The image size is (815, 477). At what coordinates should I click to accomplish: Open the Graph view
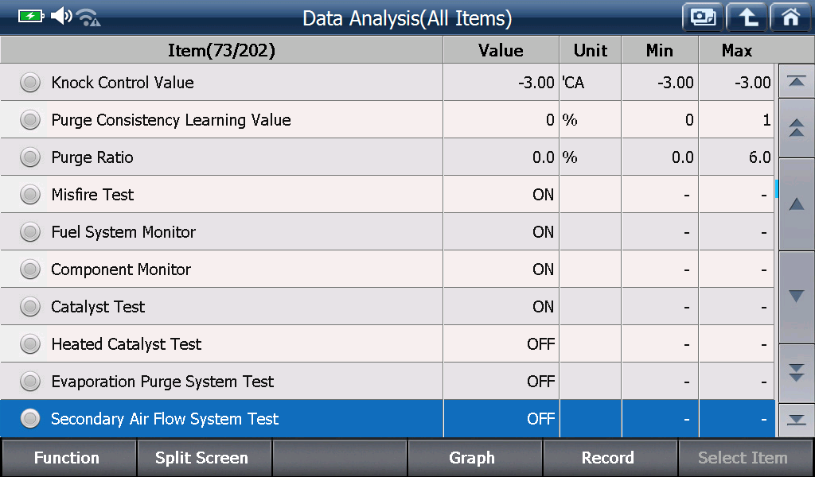click(x=474, y=458)
